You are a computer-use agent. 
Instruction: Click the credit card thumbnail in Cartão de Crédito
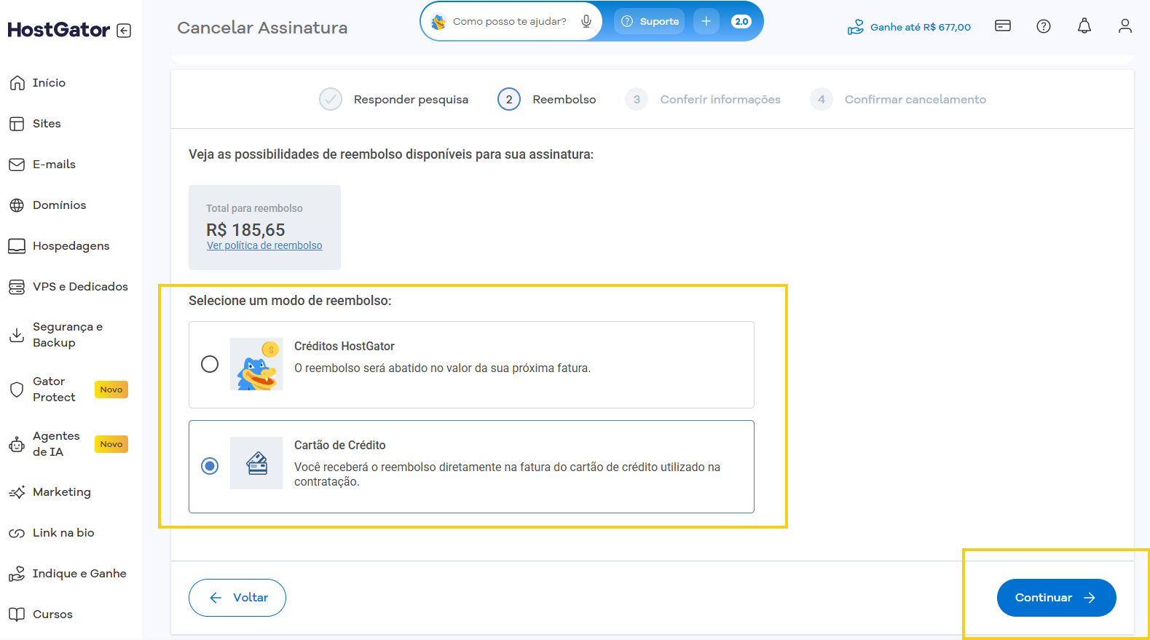coord(256,463)
